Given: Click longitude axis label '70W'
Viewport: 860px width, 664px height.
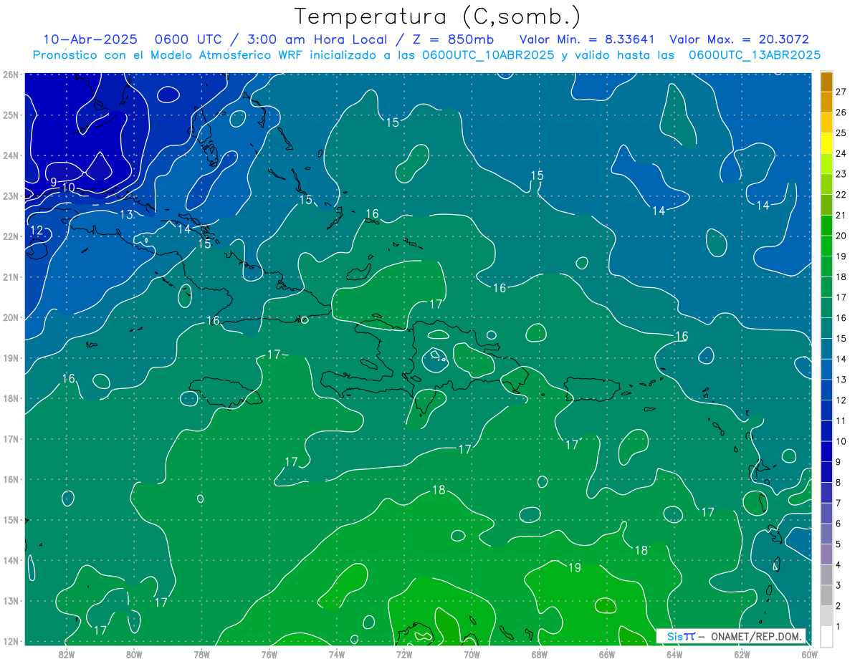Looking at the screenshot, I should pyautogui.click(x=472, y=654).
